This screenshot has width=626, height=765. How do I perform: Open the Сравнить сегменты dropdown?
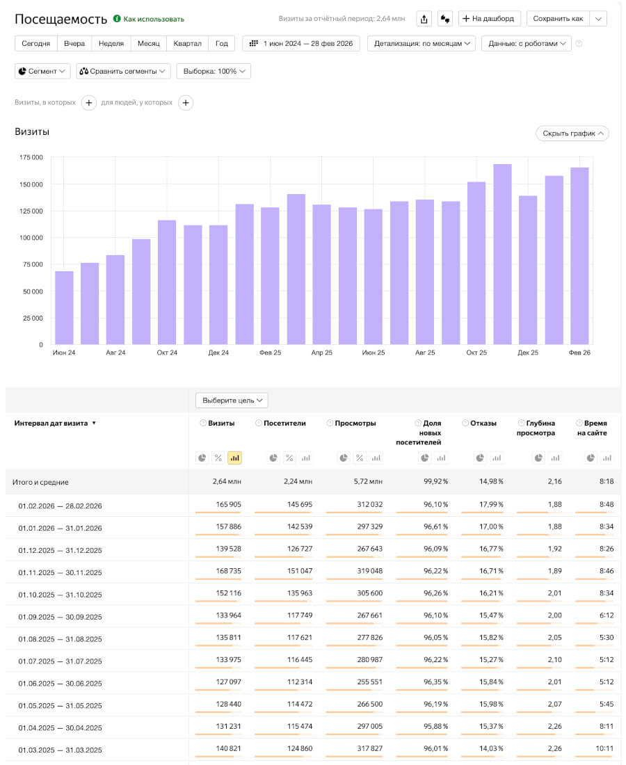(124, 71)
